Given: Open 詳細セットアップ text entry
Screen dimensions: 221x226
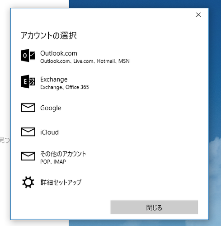Looking at the screenshot, I should click(x=61, y=182).
